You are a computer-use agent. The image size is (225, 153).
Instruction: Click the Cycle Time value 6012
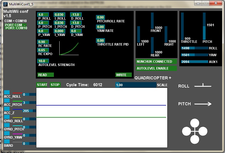(x=98, y=85)
